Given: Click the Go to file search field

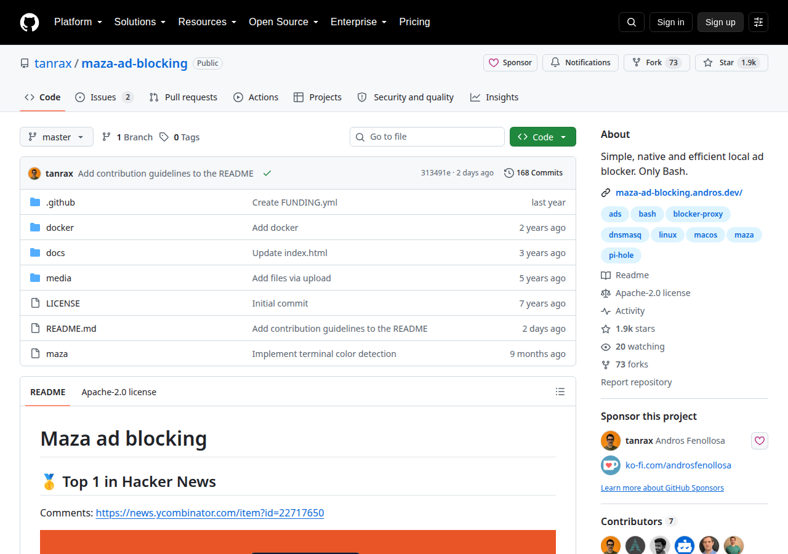Looking at the screenshot, I should (427, 137).
